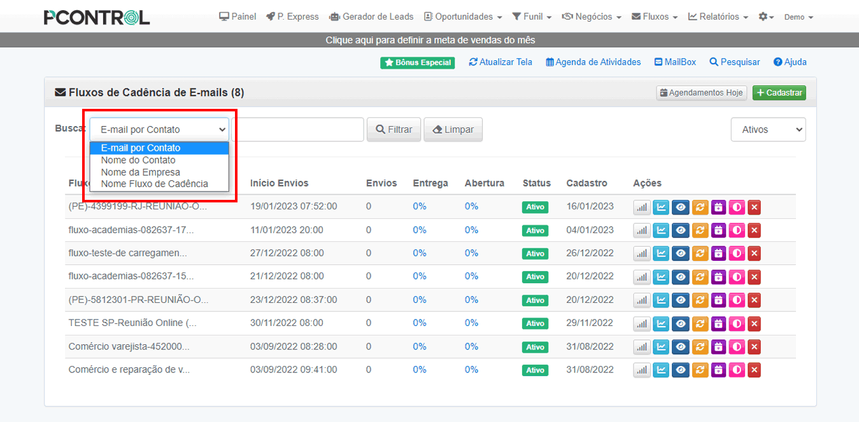Click purple calendar for Comércio varejista-452000 row
This screenshot has height=422, width=859.
(718, 348)
